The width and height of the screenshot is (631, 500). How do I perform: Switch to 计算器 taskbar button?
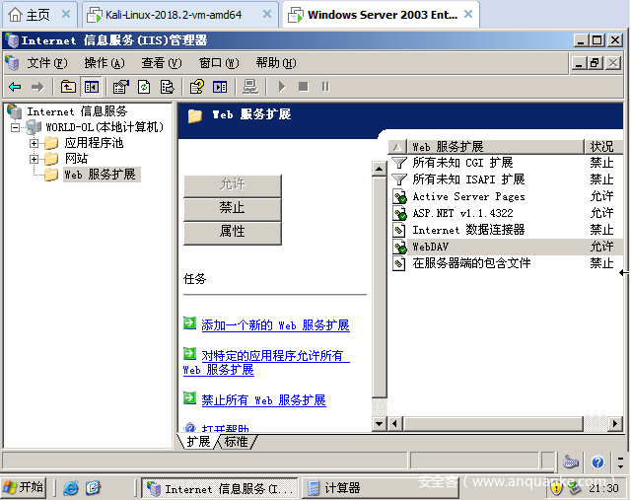[x=380, y=488]
